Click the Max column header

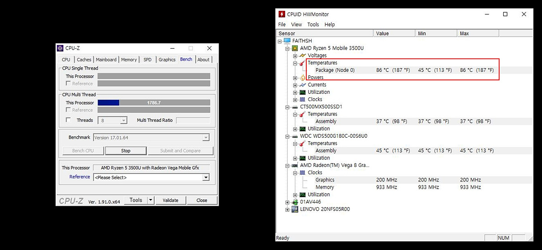(x=478, y=33)
